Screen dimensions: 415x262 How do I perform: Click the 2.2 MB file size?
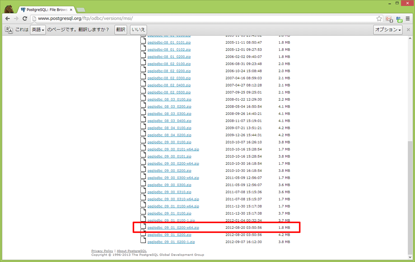(284, 99)
